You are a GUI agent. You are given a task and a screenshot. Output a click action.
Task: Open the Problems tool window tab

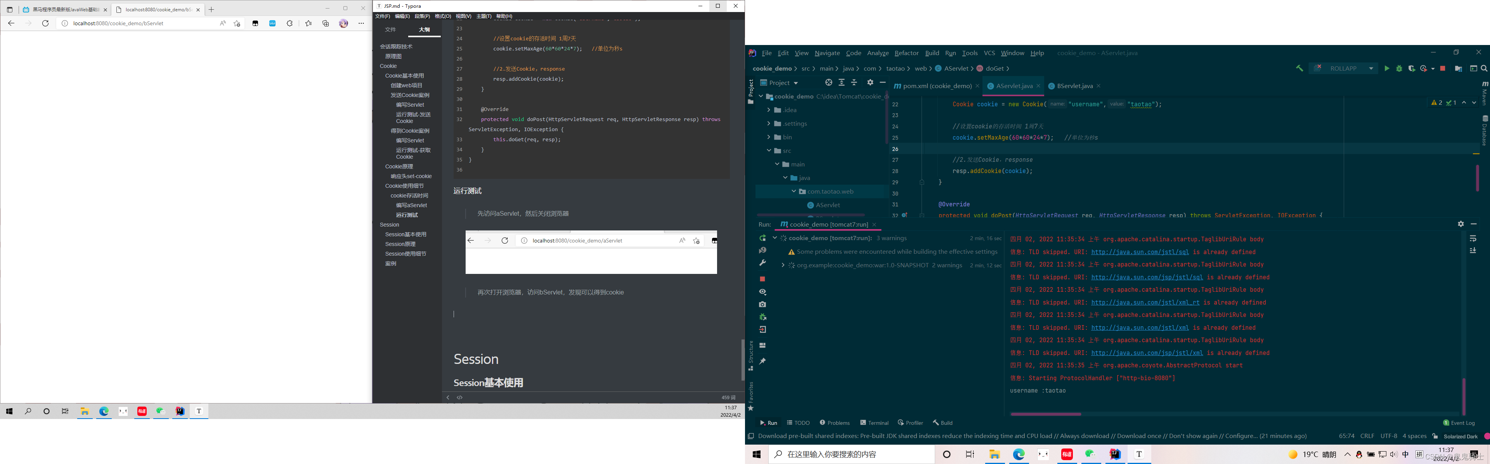835,423
